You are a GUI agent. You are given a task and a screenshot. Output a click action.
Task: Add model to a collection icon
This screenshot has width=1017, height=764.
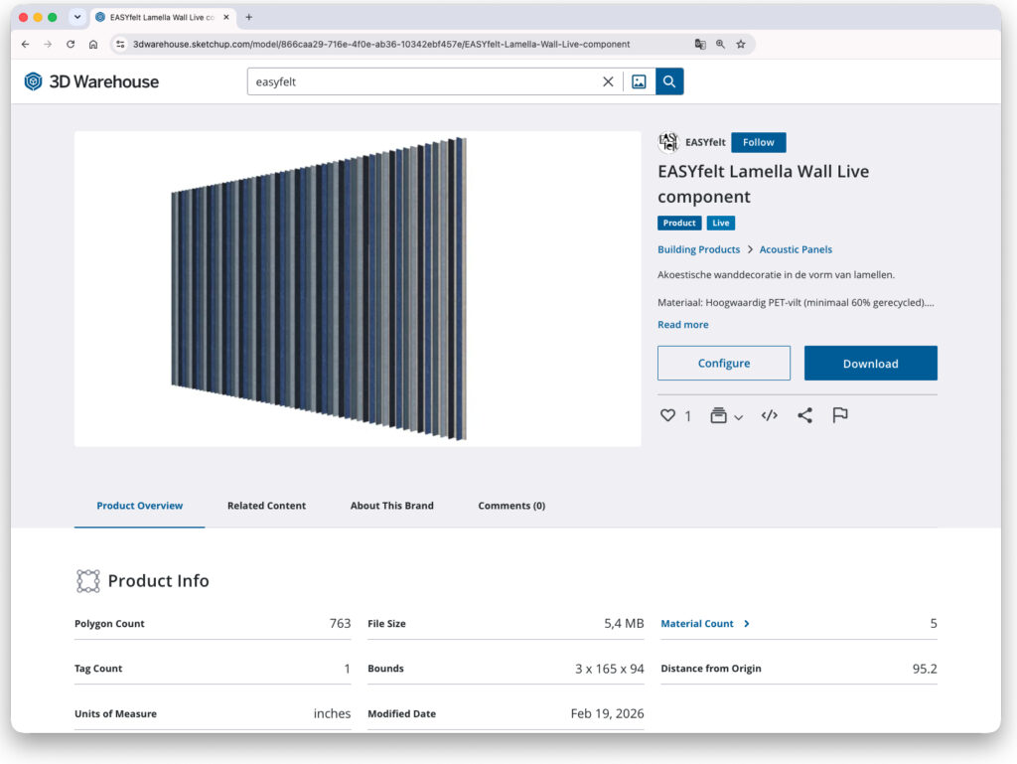pyautogui.click(x=718, y=415)
